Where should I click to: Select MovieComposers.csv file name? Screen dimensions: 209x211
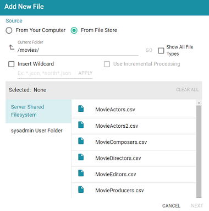(x=121, y=142)
